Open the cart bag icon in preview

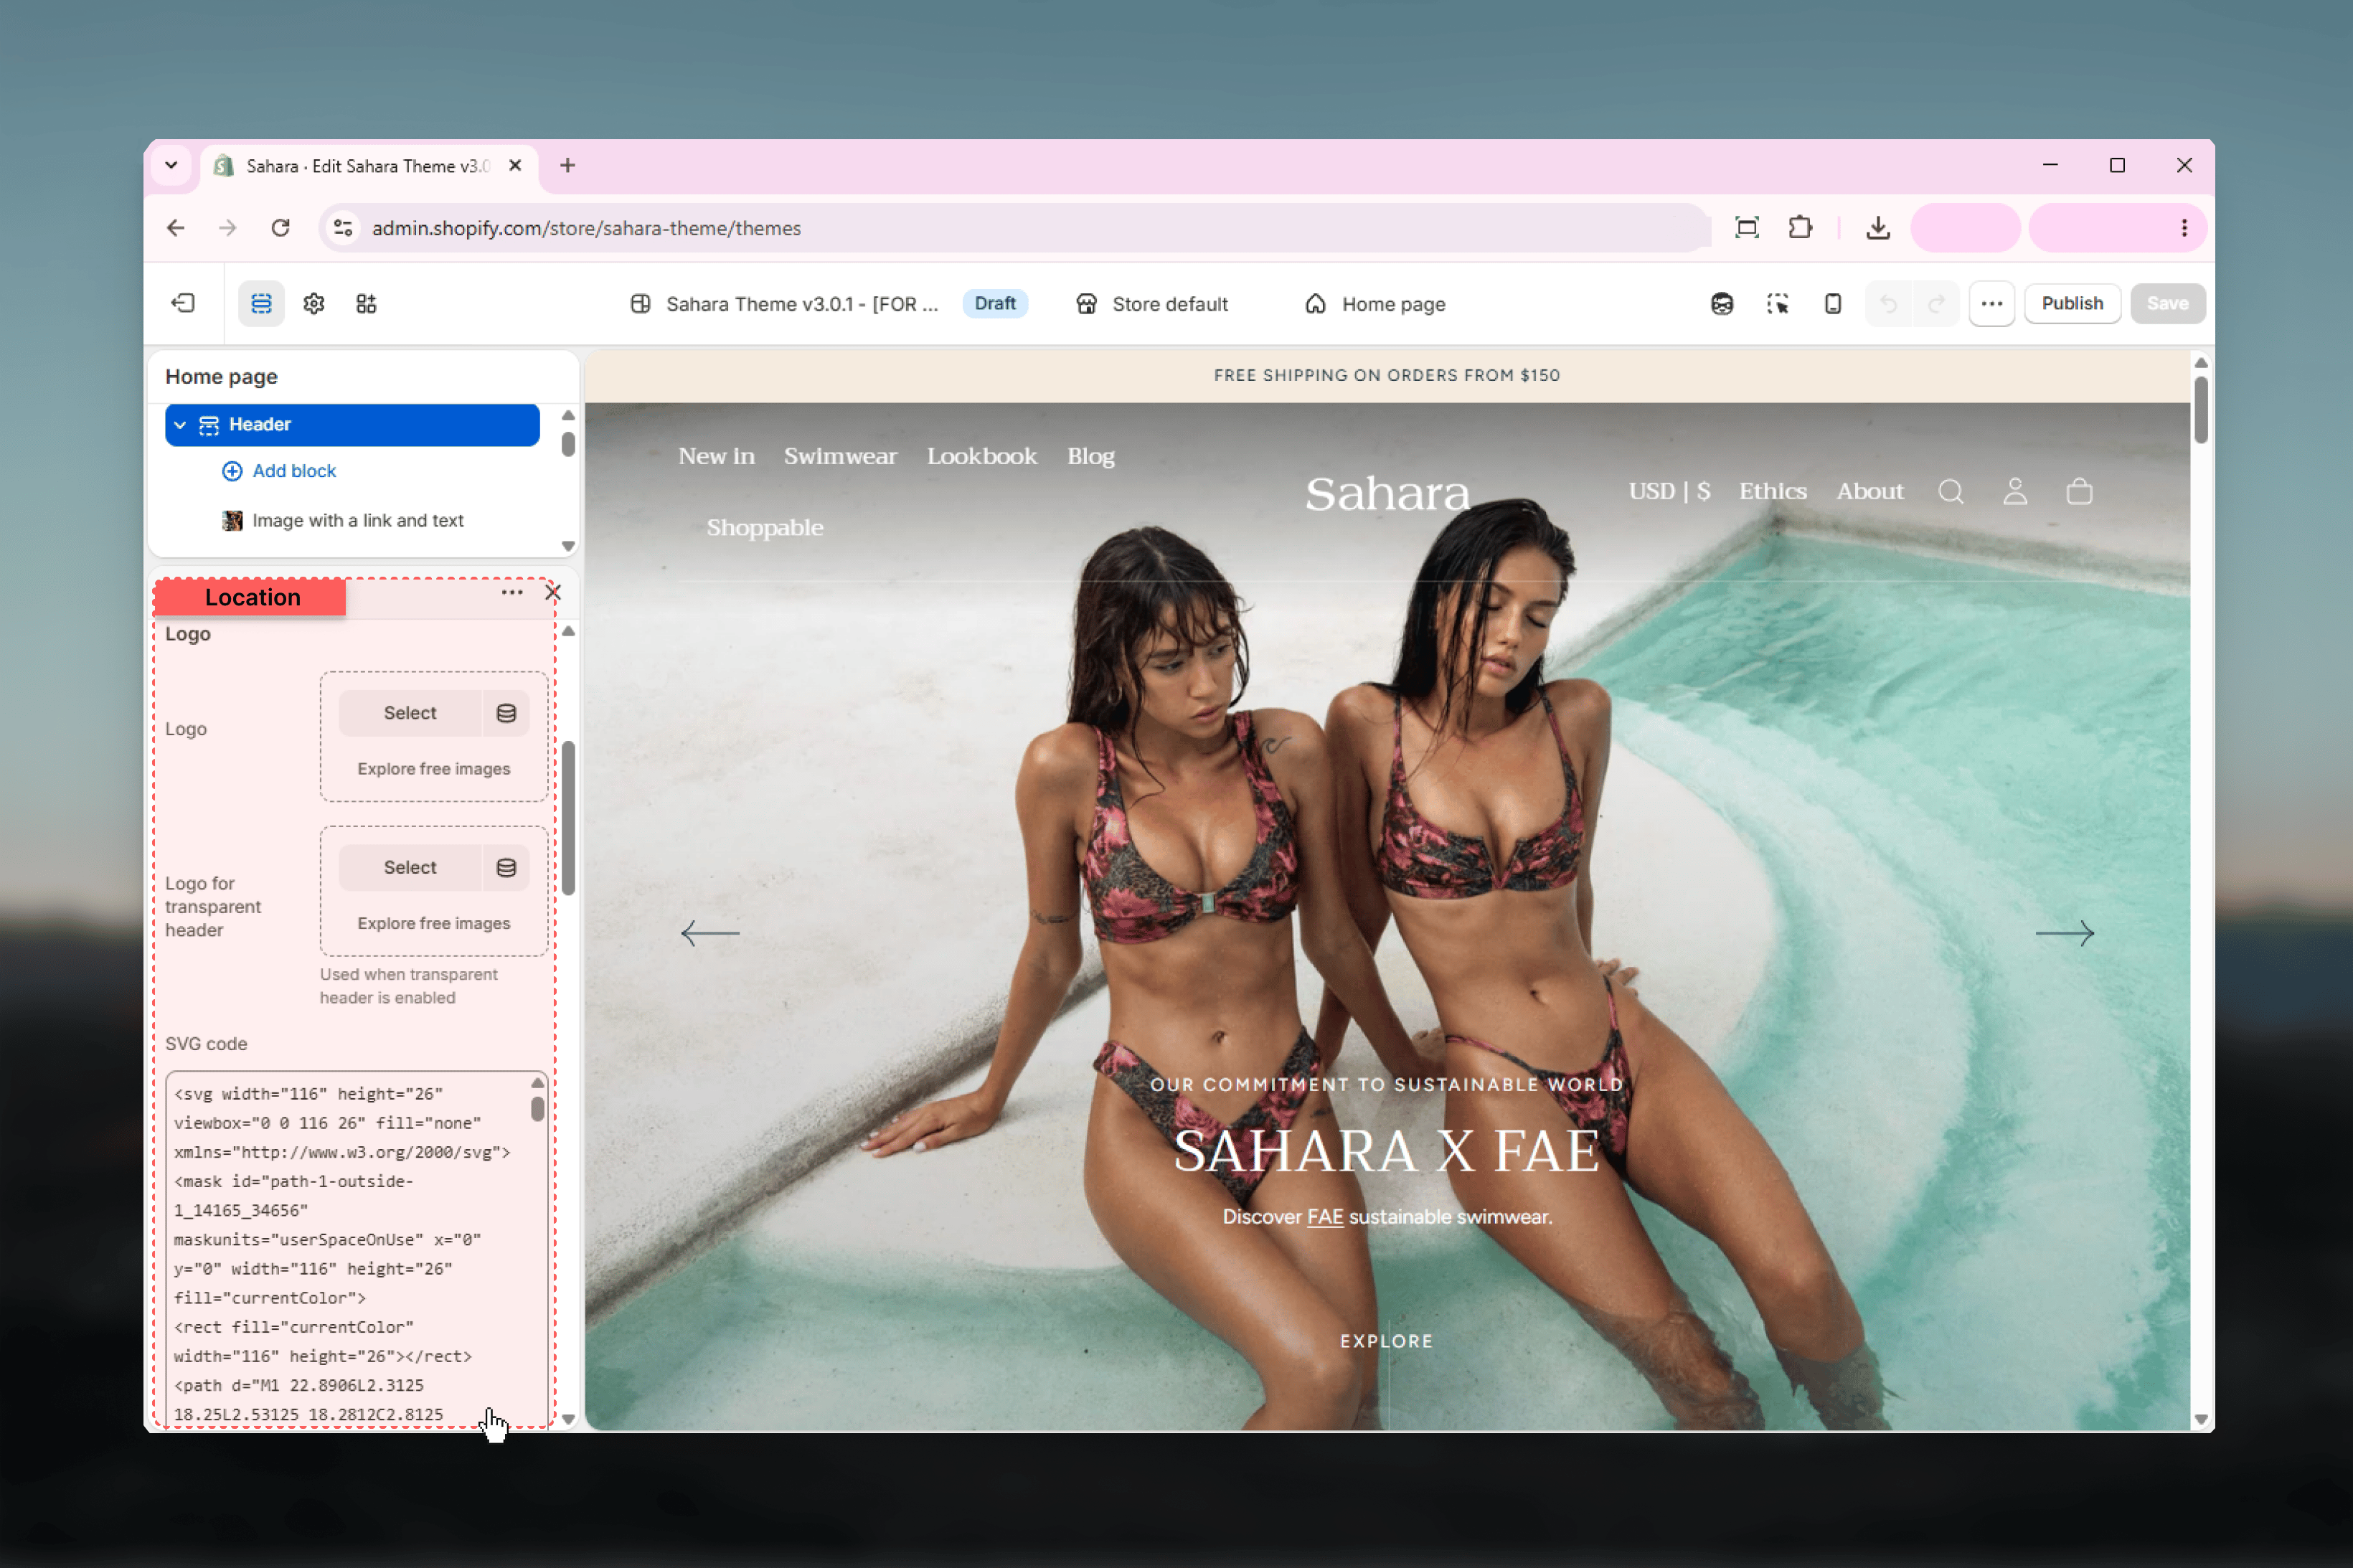coord(2079,491)
